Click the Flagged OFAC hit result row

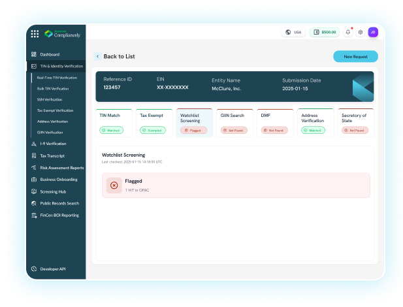coord(236,186)
